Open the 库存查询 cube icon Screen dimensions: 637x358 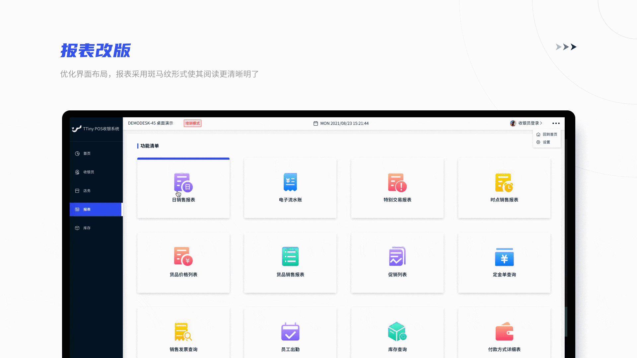397,331
